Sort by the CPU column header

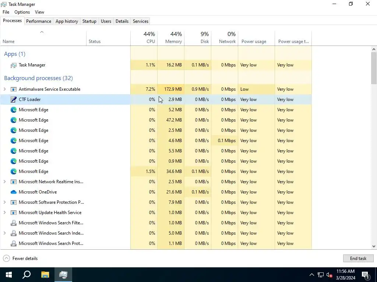[x=144, y=38]
